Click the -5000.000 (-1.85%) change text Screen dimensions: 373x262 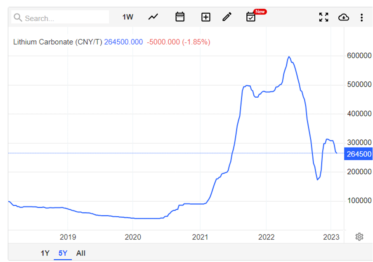(x=179, y=42)
